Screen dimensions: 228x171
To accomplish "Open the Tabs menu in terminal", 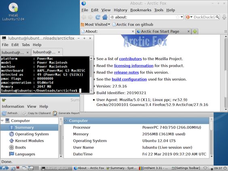I will (26, 45).
